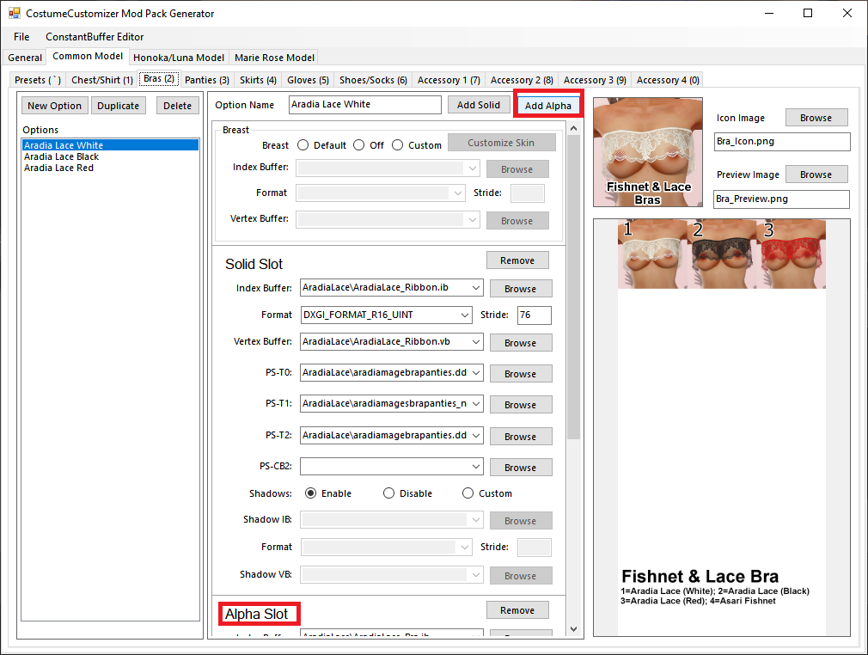
Task: Expand the PS-CB2 dropdown
Action: [x=476, y=467]
